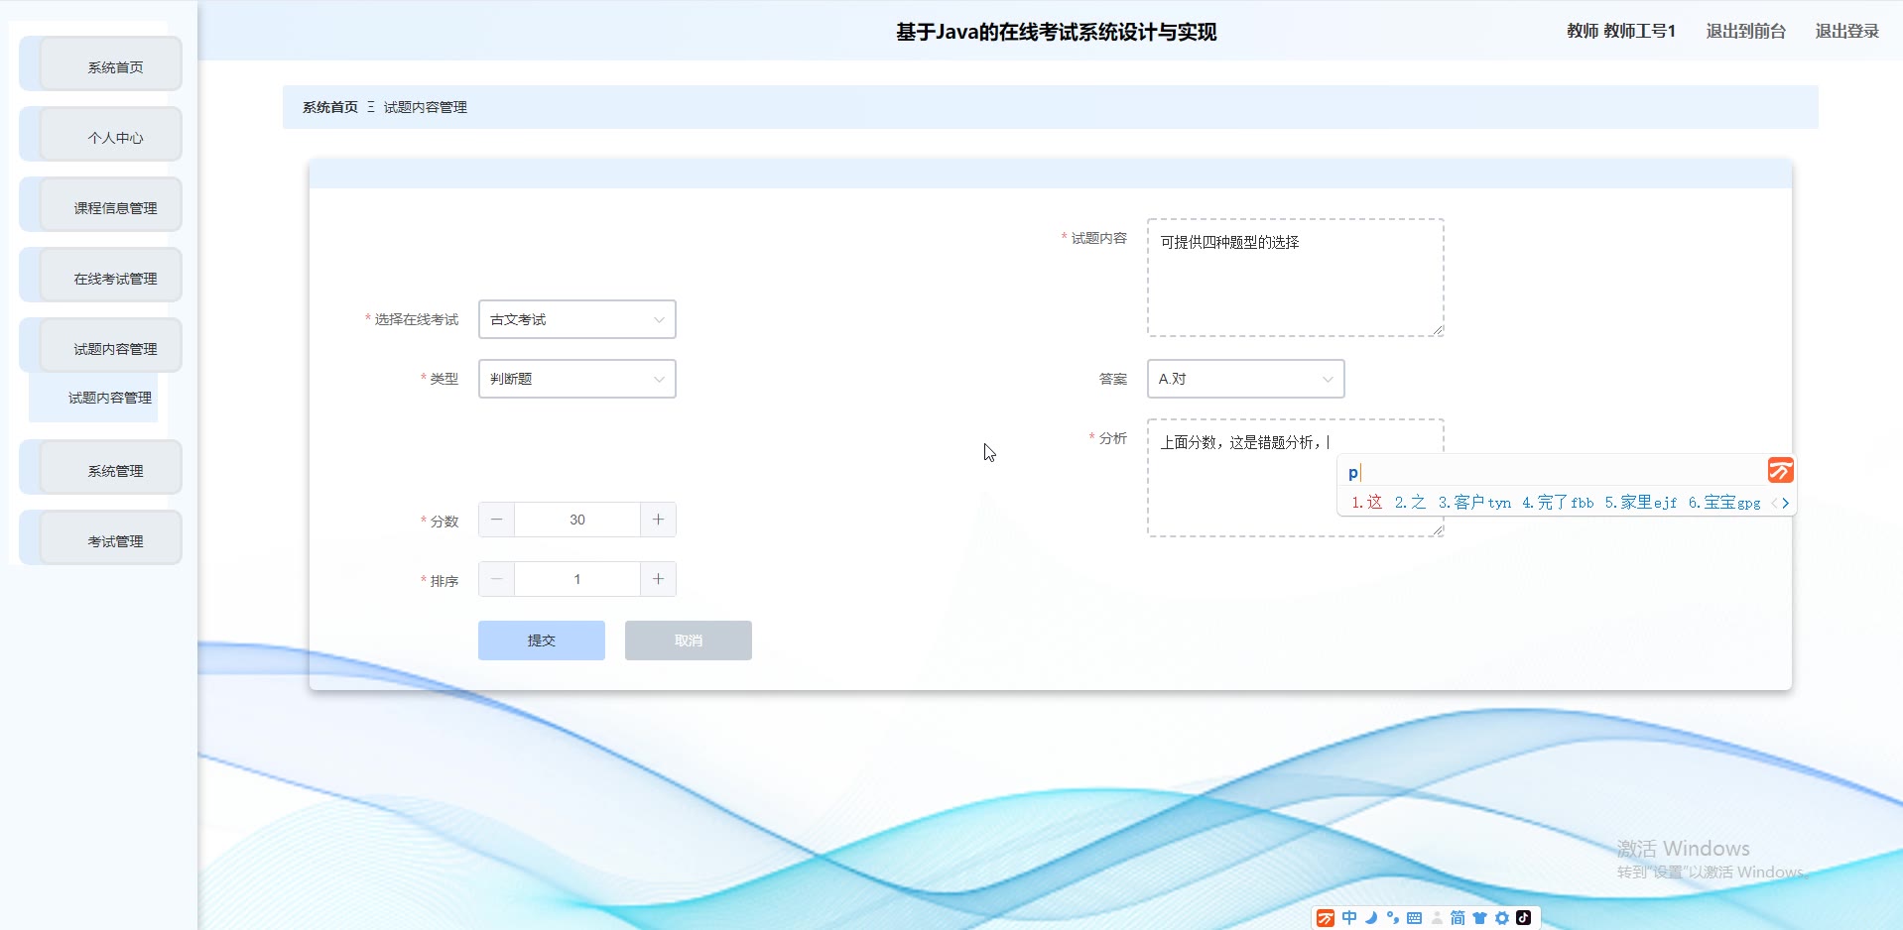This screenshot has width=1903, height=930.
Task: Toggle Chinese/English mode '中' in IME toolbar
Action: (x=1349, y=918)
